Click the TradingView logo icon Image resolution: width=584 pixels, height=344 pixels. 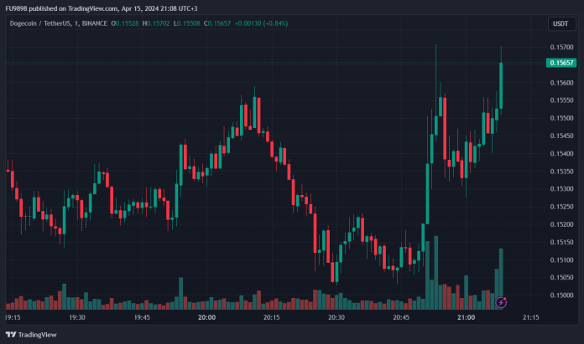11,334
